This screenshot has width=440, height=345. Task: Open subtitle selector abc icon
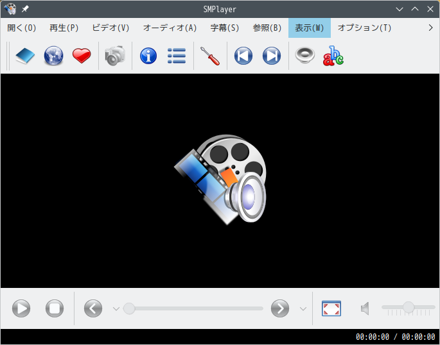coord(333,56)
